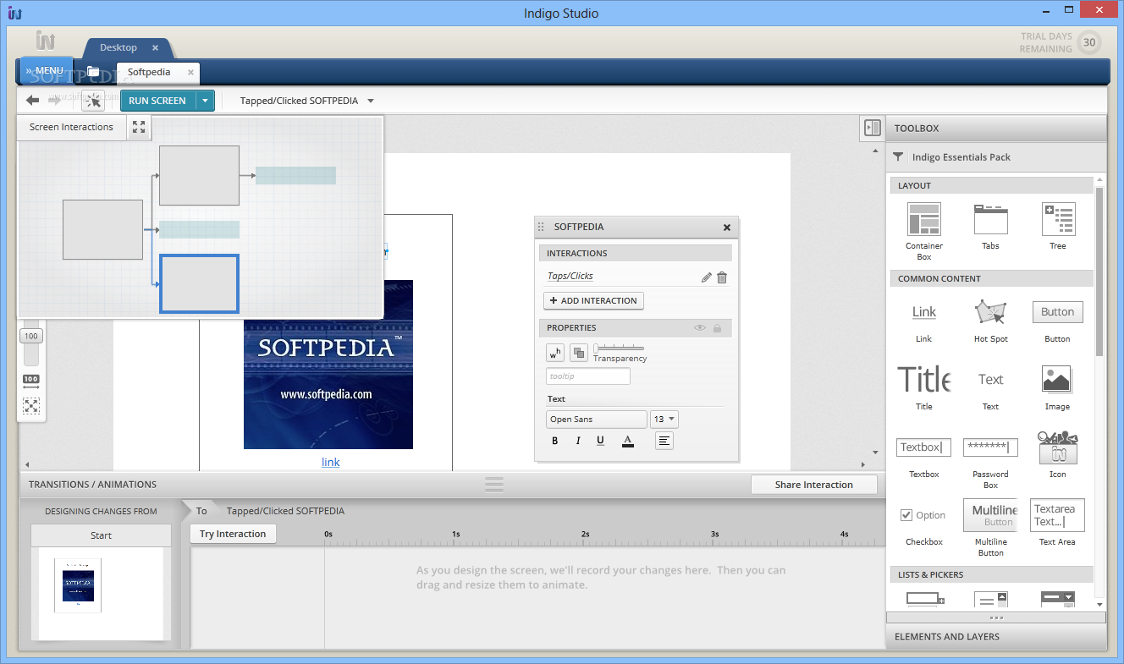
Task: Open the arrange layers button in Properties
Action: click(x=578, y=353)
